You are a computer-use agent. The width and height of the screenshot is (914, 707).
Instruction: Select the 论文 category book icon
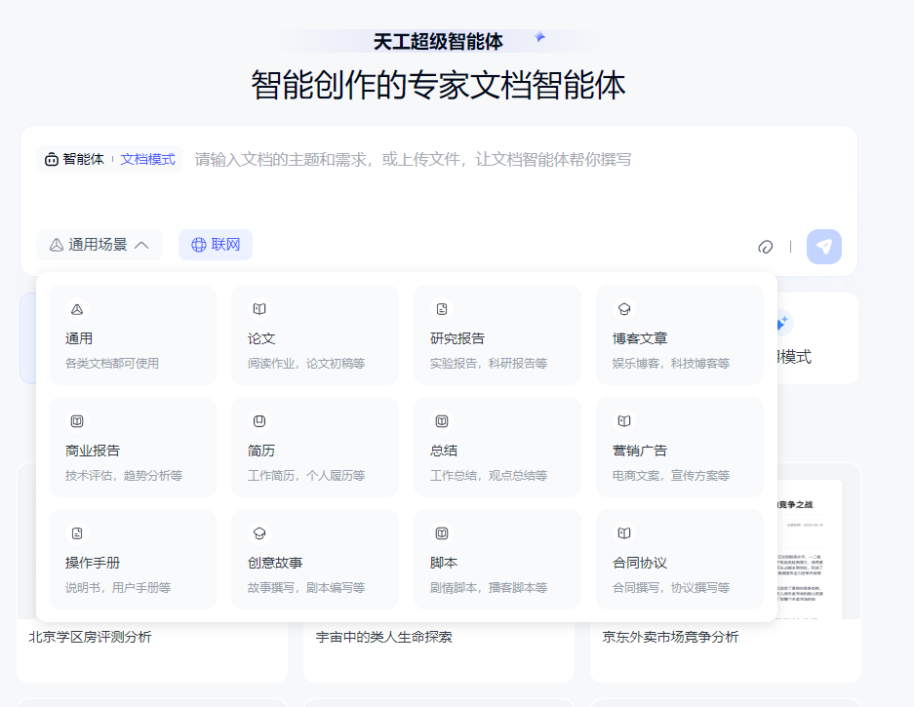tap(257, 309)
